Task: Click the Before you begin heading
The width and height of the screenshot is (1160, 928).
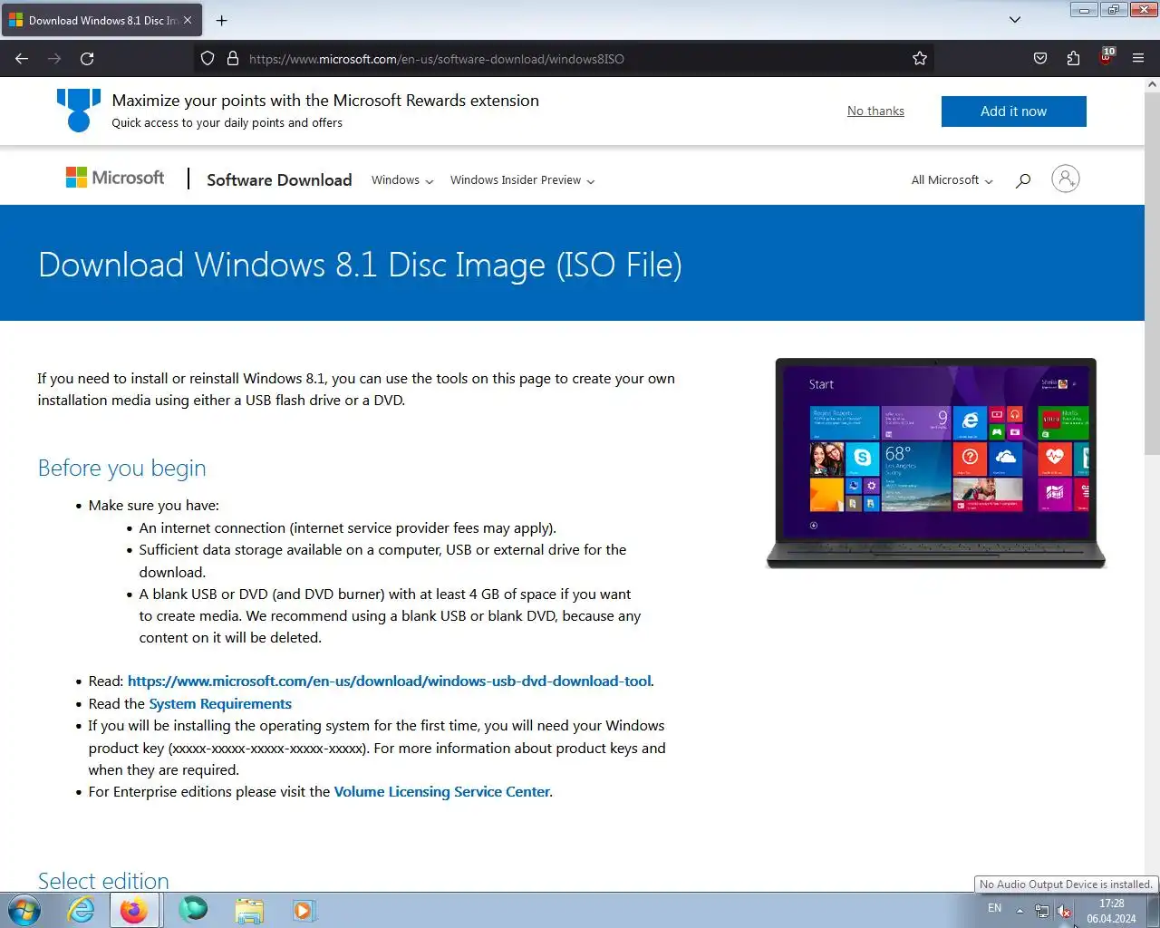Action: click(122, 468)
